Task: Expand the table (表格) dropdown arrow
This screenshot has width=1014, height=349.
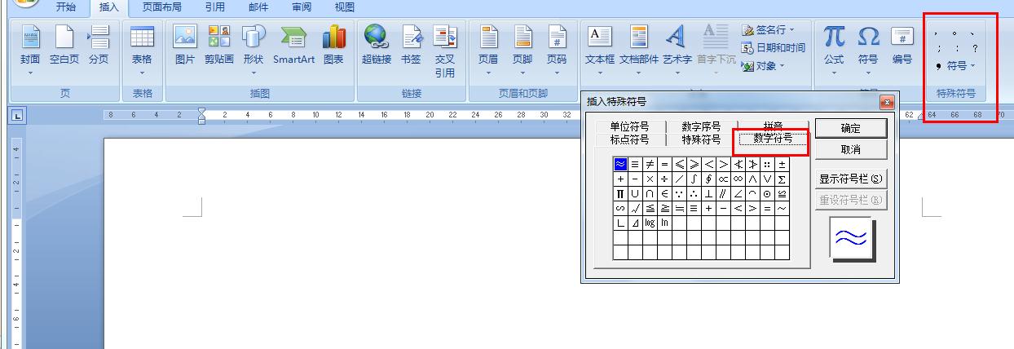Action: (142, 73)
